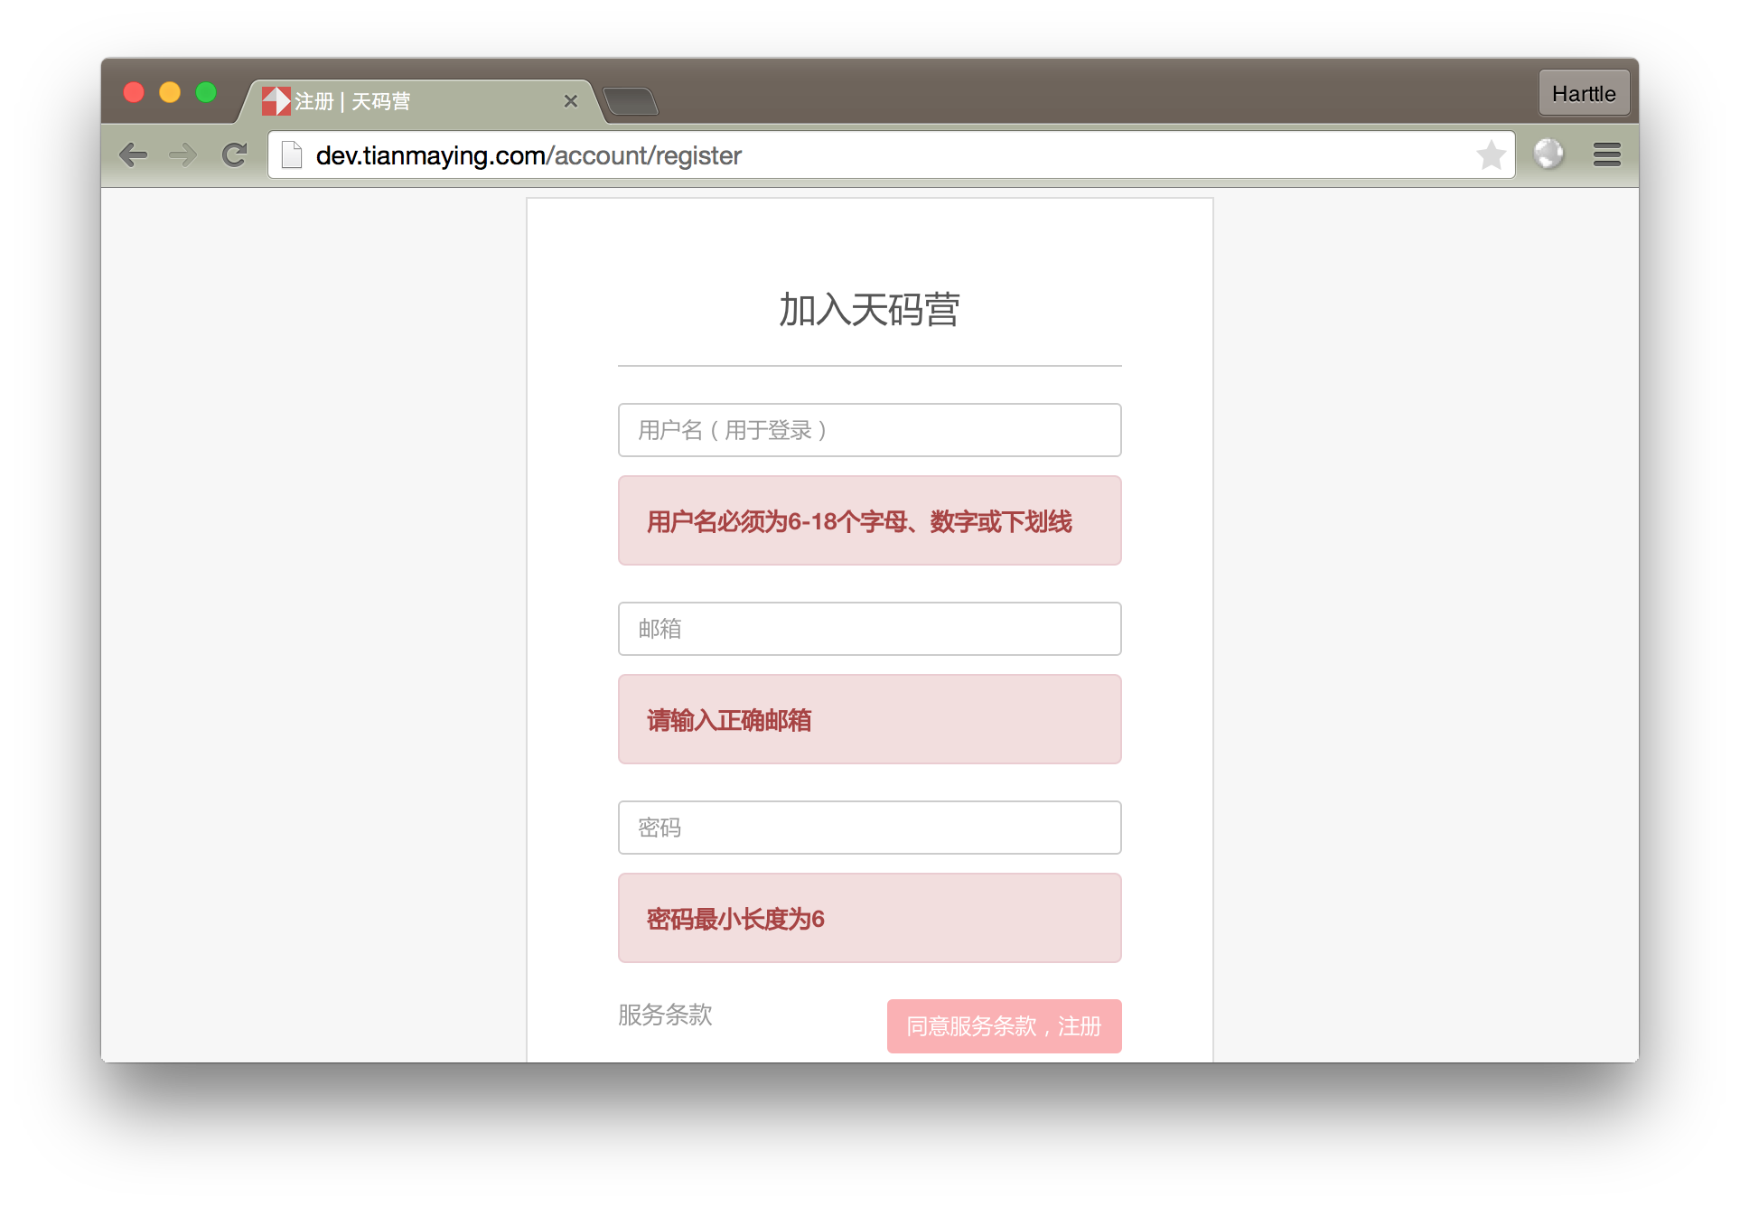Image resolution: width=1740 pixels, height=1207 pixels.
Task: Open the 服务条款 terms link
Action: point(665,1015)
